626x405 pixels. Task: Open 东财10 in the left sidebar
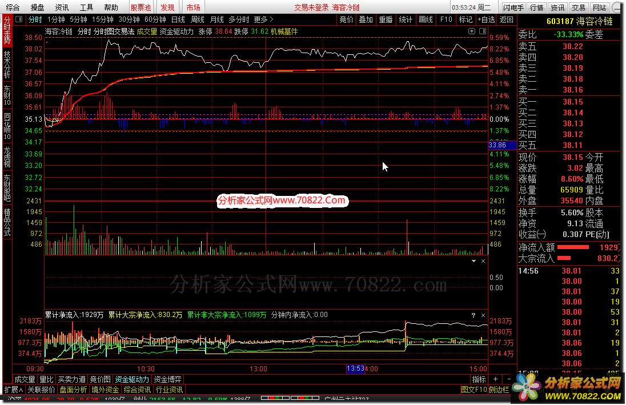coord(7,95)
